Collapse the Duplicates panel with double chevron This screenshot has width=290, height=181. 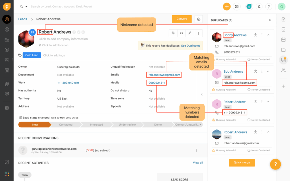click(x=270, y=20)
